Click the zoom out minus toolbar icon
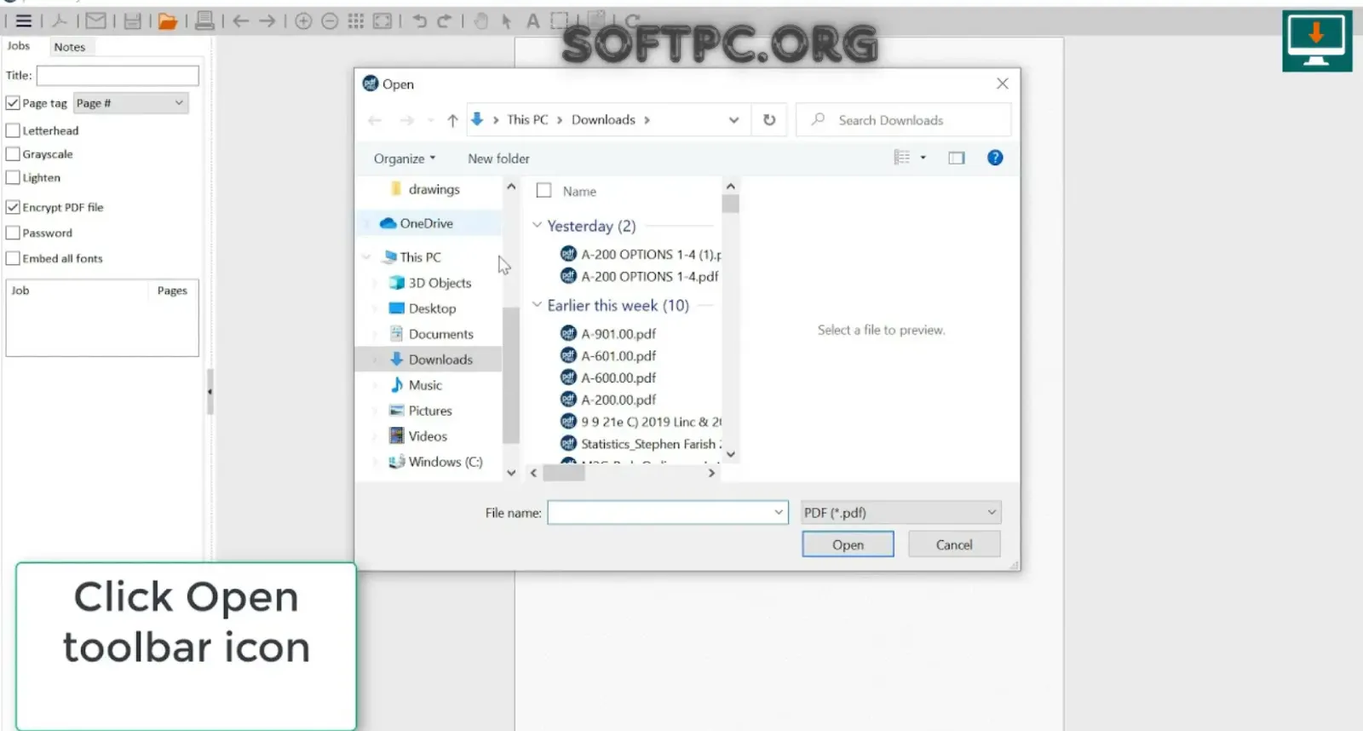The width and height of the screenshot is (1363, 731). point(330,21)
